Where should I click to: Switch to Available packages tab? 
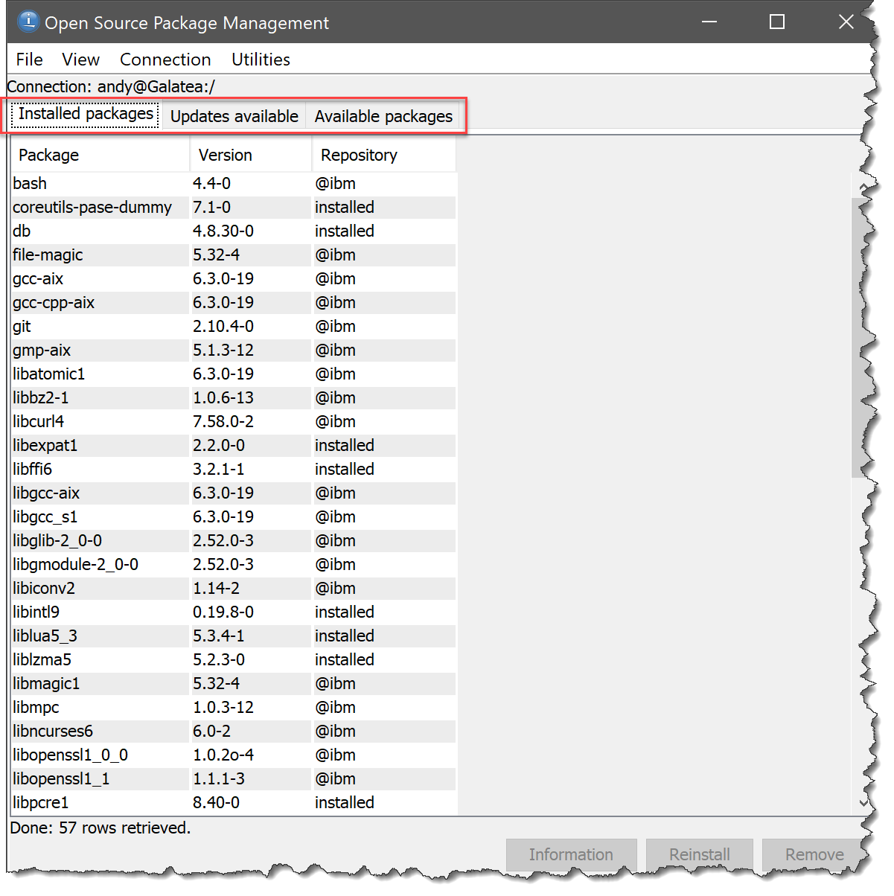point(383,117)
